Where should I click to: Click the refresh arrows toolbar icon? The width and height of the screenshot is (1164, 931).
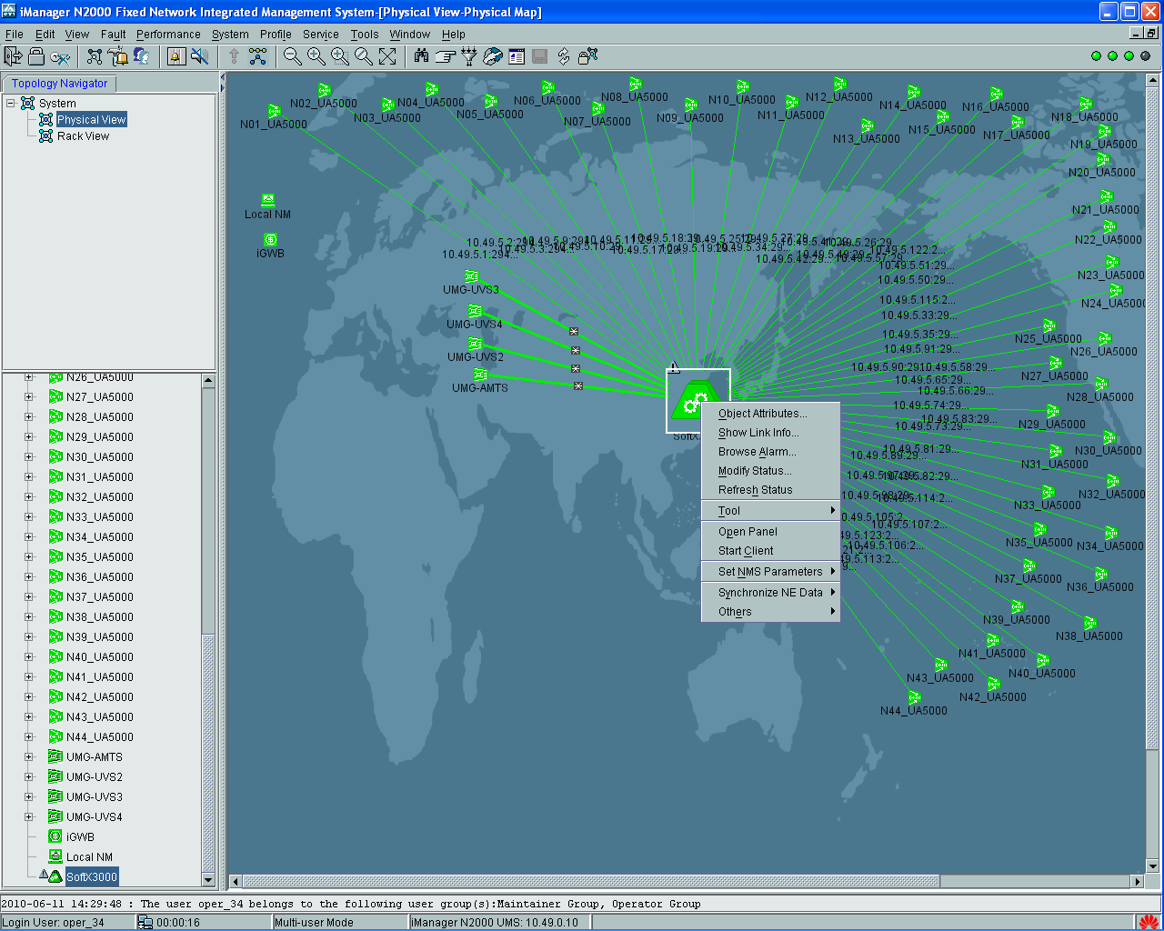click(564, 56)
